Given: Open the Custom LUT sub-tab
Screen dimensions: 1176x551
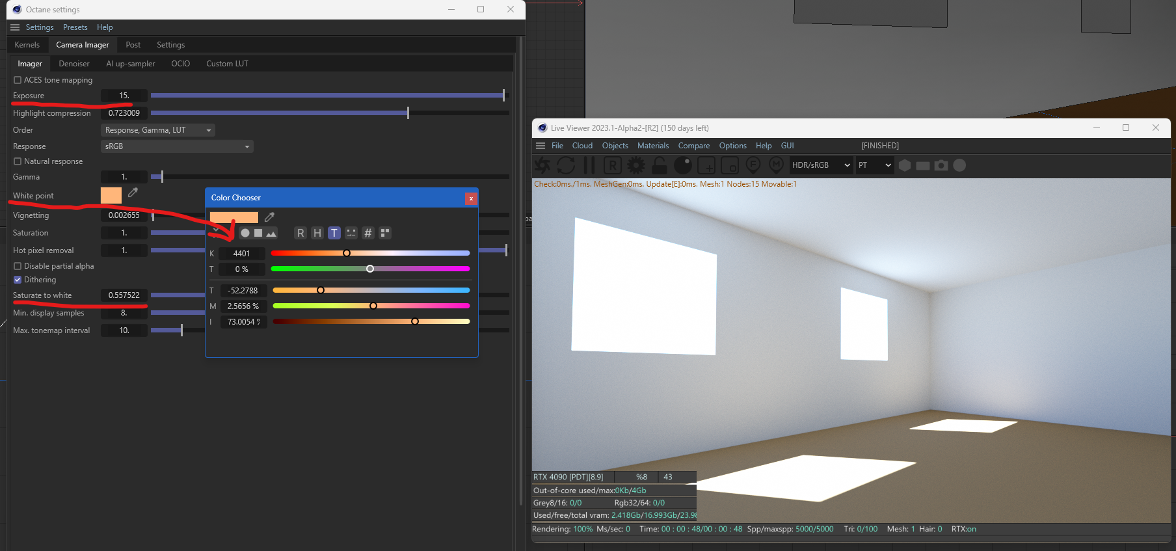Looking at the screenshot, I should pyautogui.click(x=227, y=64).
